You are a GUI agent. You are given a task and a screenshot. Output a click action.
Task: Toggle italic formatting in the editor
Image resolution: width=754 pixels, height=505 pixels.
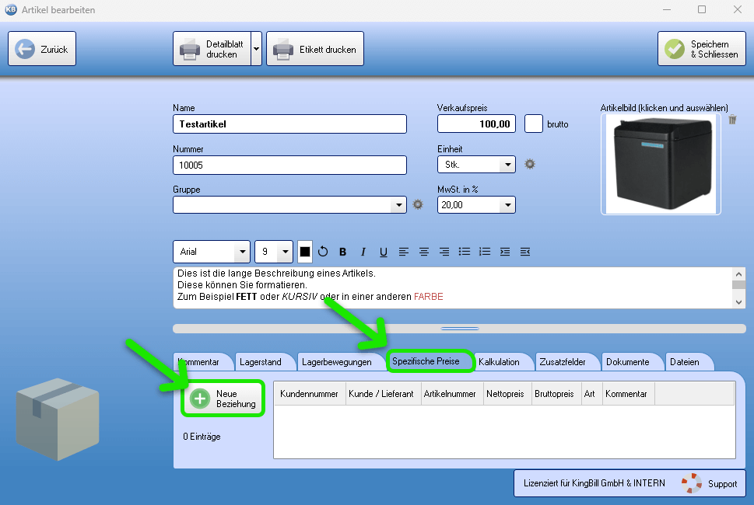(363, 252)
